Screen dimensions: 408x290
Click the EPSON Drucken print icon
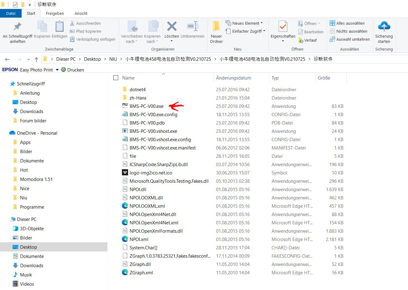coord(64,70)
